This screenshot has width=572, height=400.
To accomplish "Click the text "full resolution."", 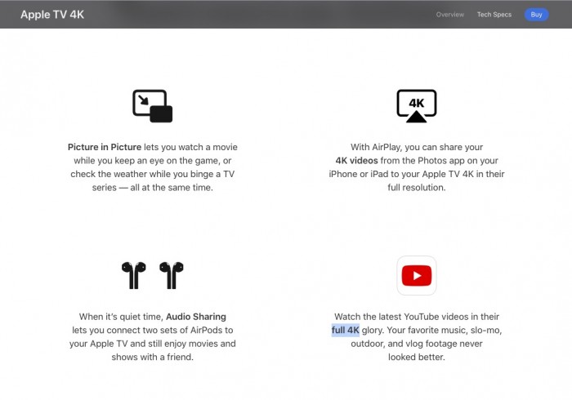I will 417,188.
